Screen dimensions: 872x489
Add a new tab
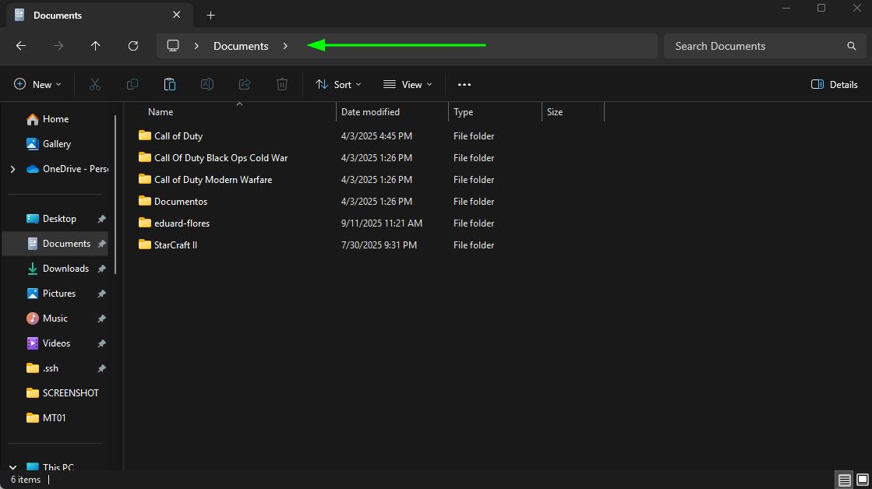pyautogui.click(x=210, y=15)
